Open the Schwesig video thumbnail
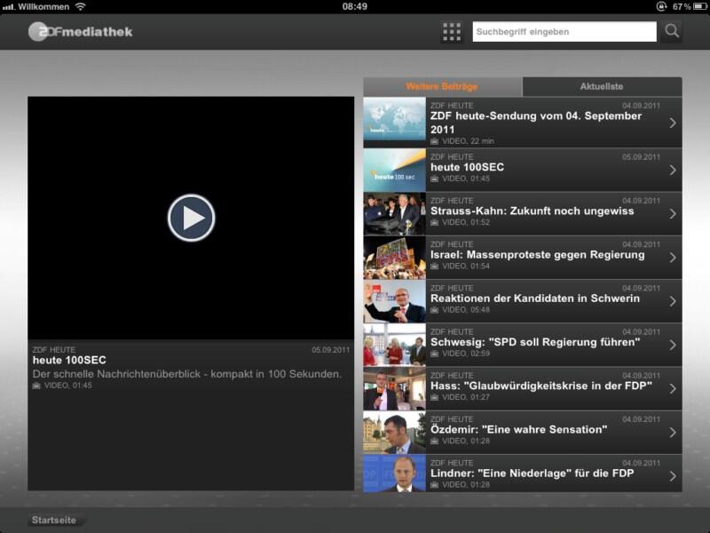Viewport: 710px width, 533px height. click(x=394, y=345)
